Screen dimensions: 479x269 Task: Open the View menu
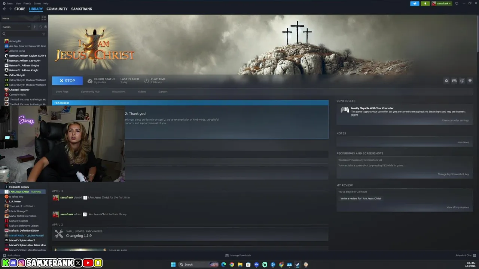[x=18, y=3]
